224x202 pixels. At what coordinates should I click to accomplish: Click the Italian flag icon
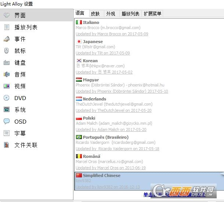(79, 22)
